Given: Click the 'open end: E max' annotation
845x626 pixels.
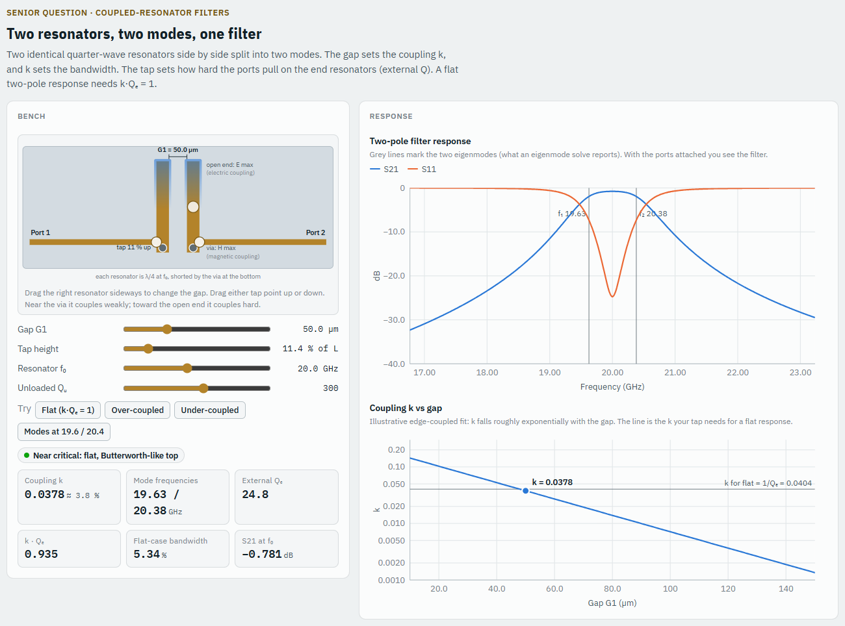Looking at the screenshot, I should pos(230,165).
